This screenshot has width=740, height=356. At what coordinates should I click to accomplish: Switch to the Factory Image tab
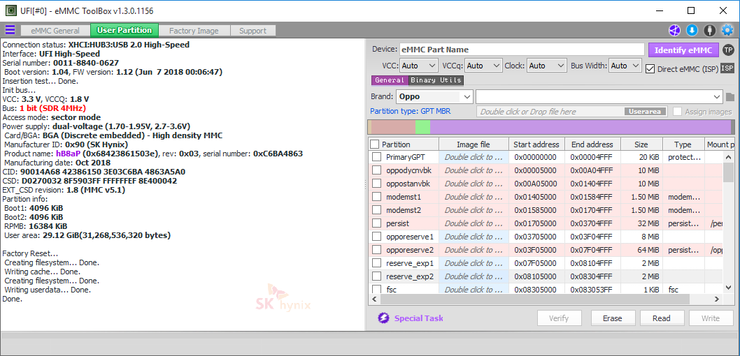194,31
